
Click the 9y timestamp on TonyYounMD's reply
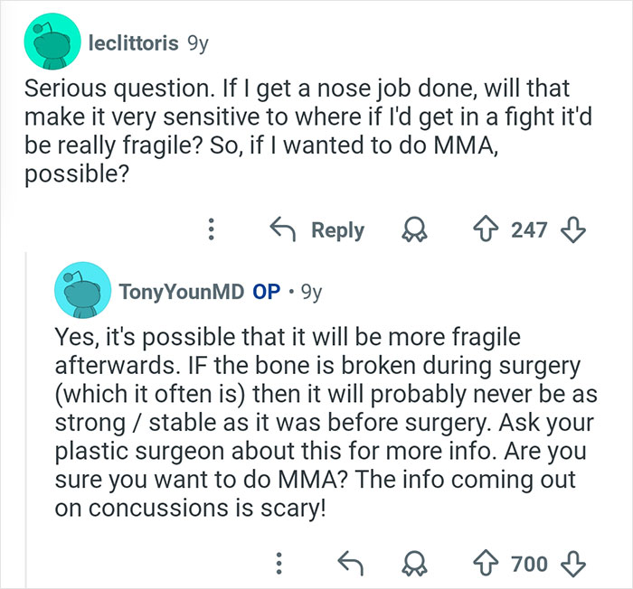click(310, 292)
